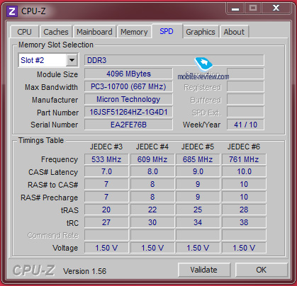Click the OK button

(261, 270)
